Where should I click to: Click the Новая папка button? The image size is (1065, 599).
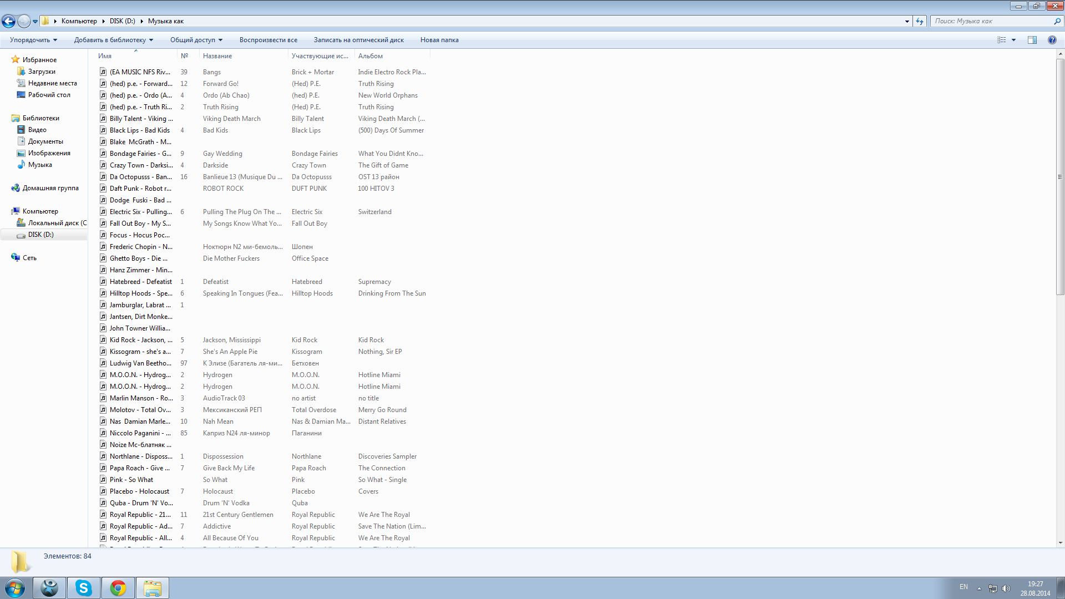(x=439, y=40)
